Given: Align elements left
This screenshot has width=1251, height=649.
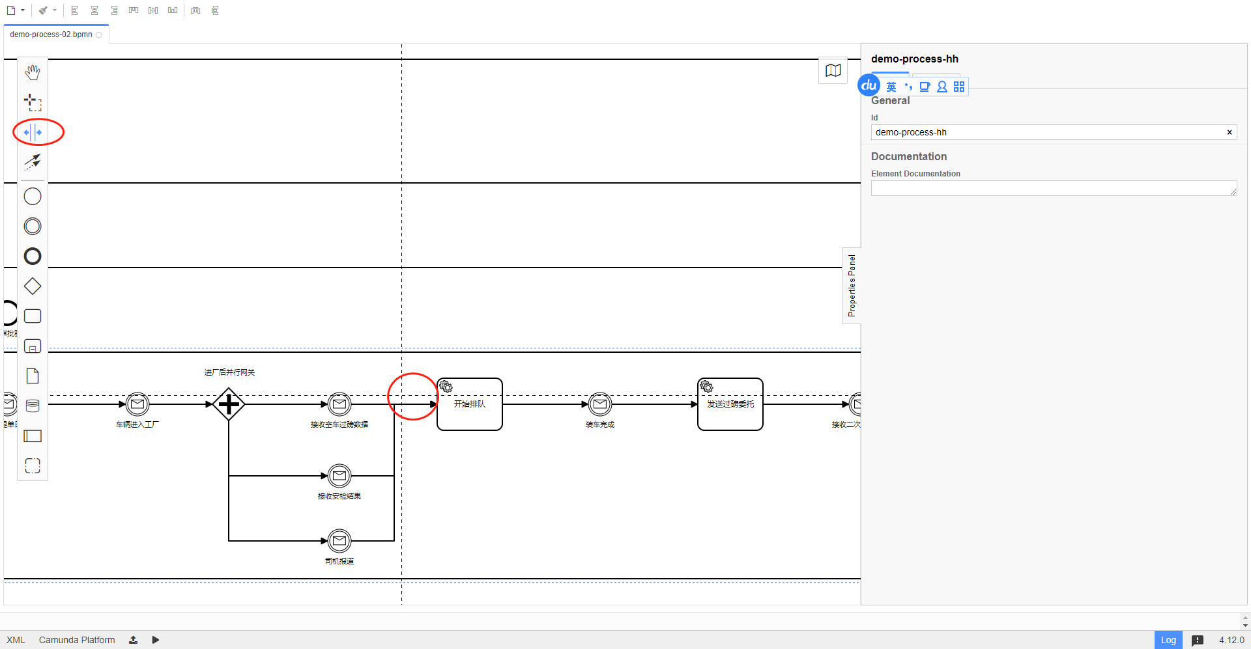Looking at the screenshot, I should pyautogui.click(x=75, y=10).
